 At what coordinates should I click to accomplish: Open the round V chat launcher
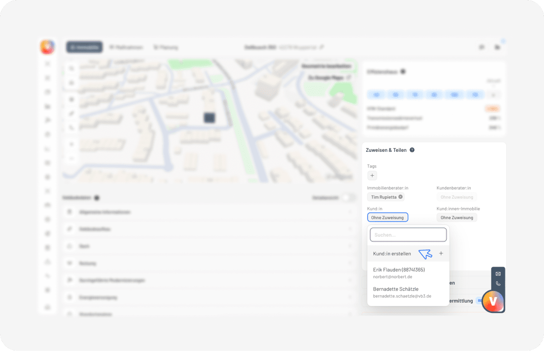tap(493, 301)
